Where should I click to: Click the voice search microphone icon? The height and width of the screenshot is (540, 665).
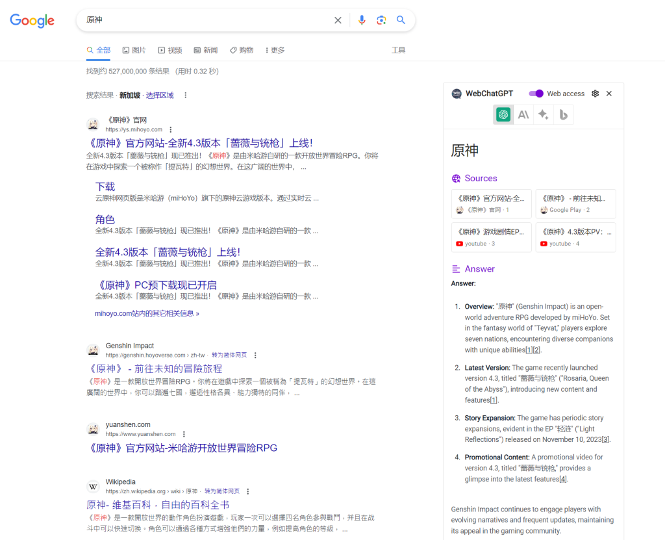(362, 20)
